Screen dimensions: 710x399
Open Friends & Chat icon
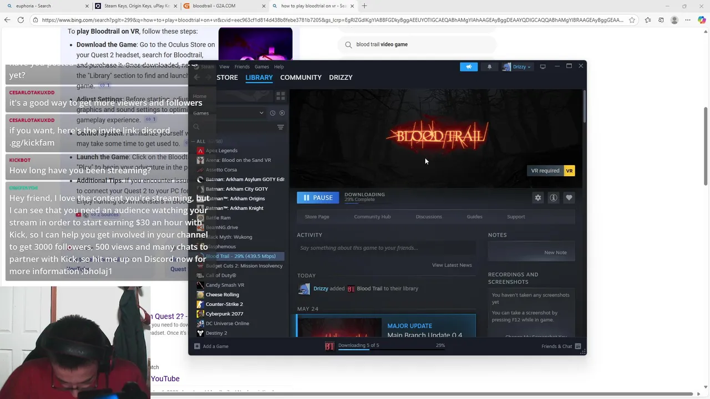[x=578, y=346]
